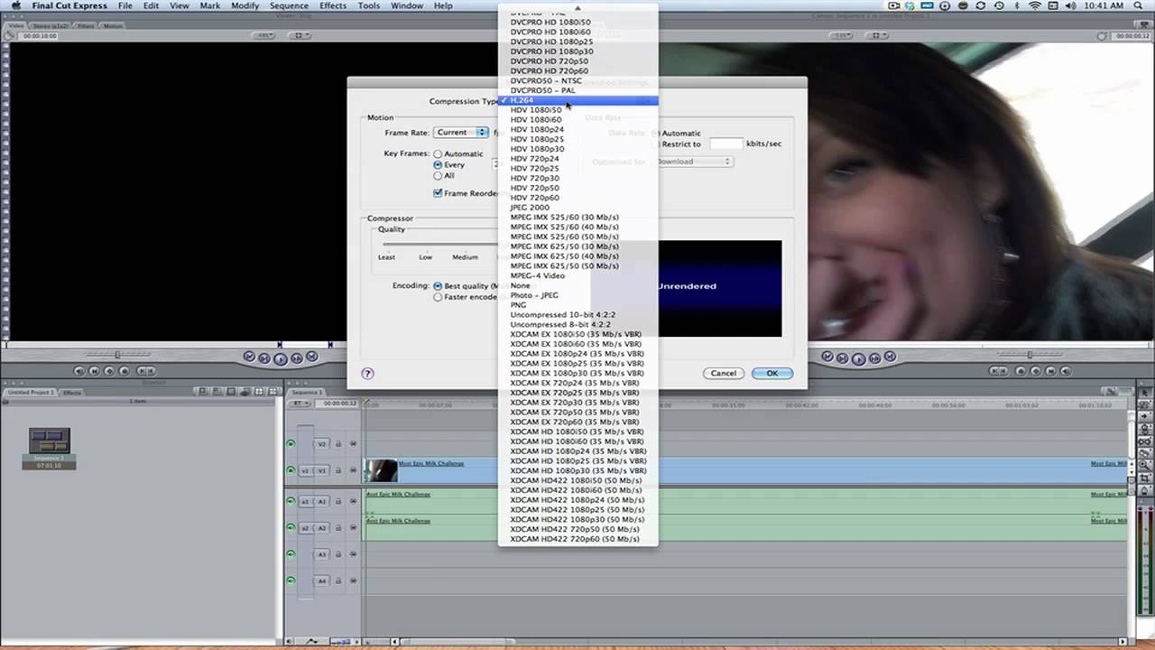Viewport: 1155px width, 650px height.
Task: Switch to the Effects tab in Browser
Action: tap(72, 393)
